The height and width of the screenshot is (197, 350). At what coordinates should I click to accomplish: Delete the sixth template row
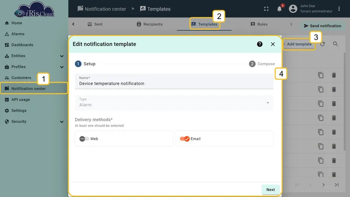pos(334,146)
